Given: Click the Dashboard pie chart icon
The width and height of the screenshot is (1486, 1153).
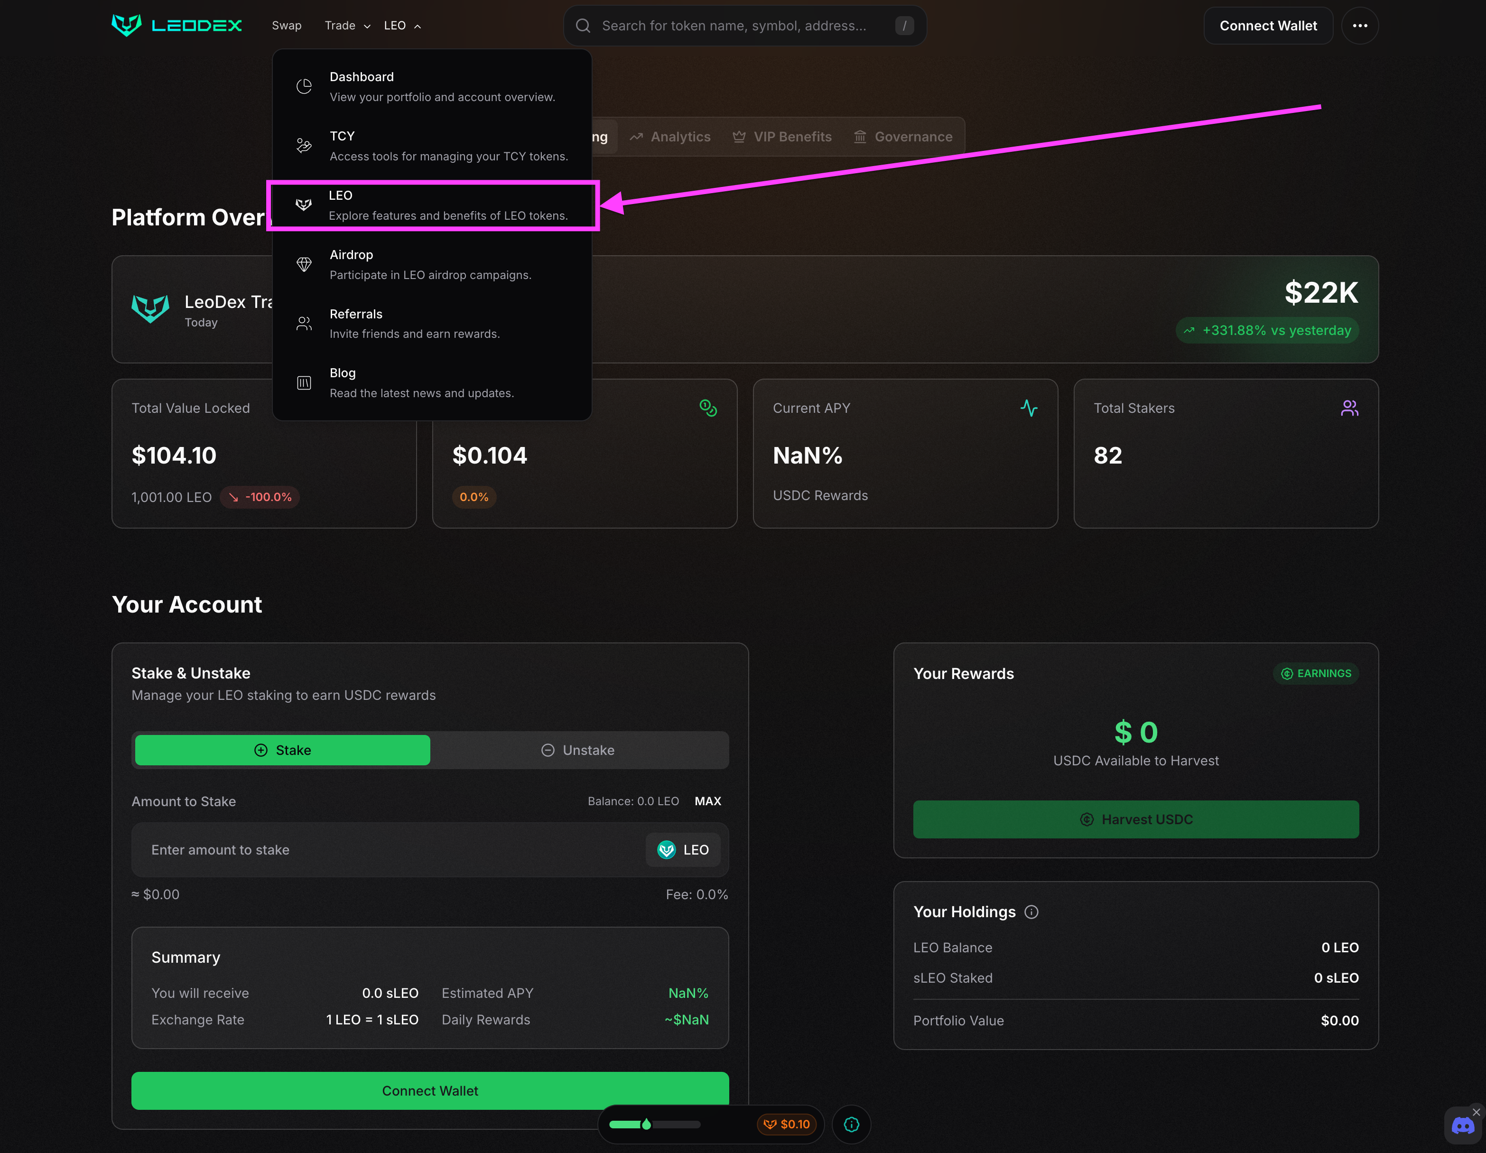Looking at the screenshot, I should tap(304, 86).
